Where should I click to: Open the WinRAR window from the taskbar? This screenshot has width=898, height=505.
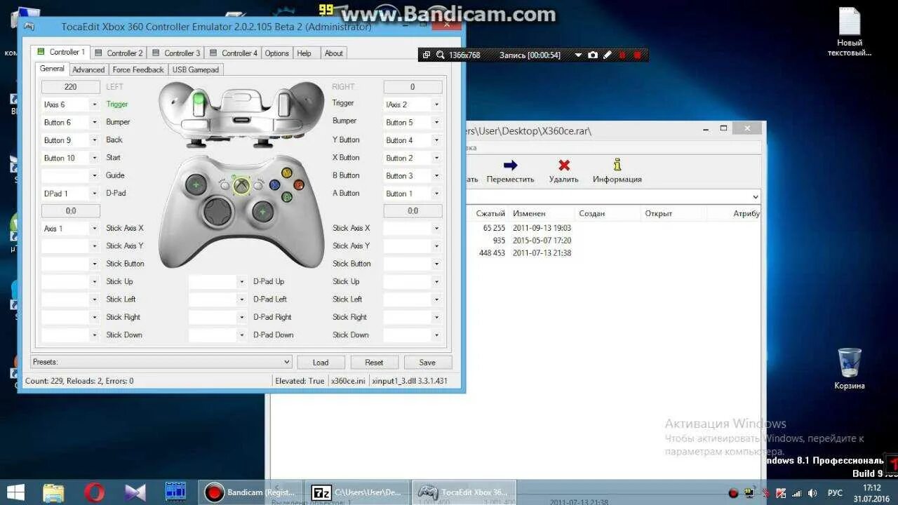[x=358, y=492]
